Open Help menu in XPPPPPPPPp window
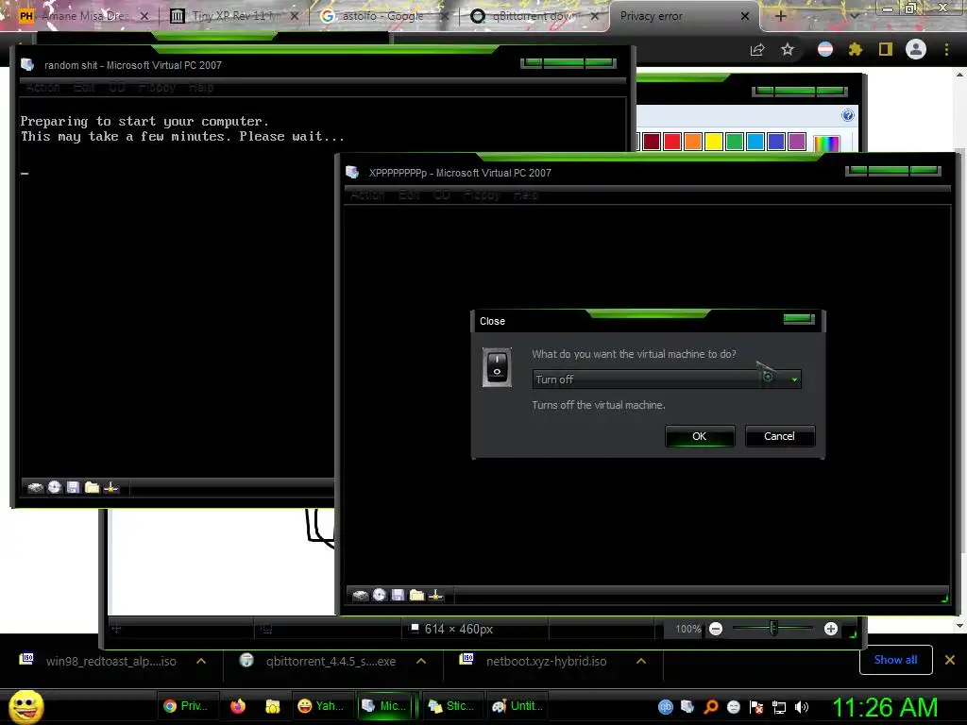 point(526,194)
